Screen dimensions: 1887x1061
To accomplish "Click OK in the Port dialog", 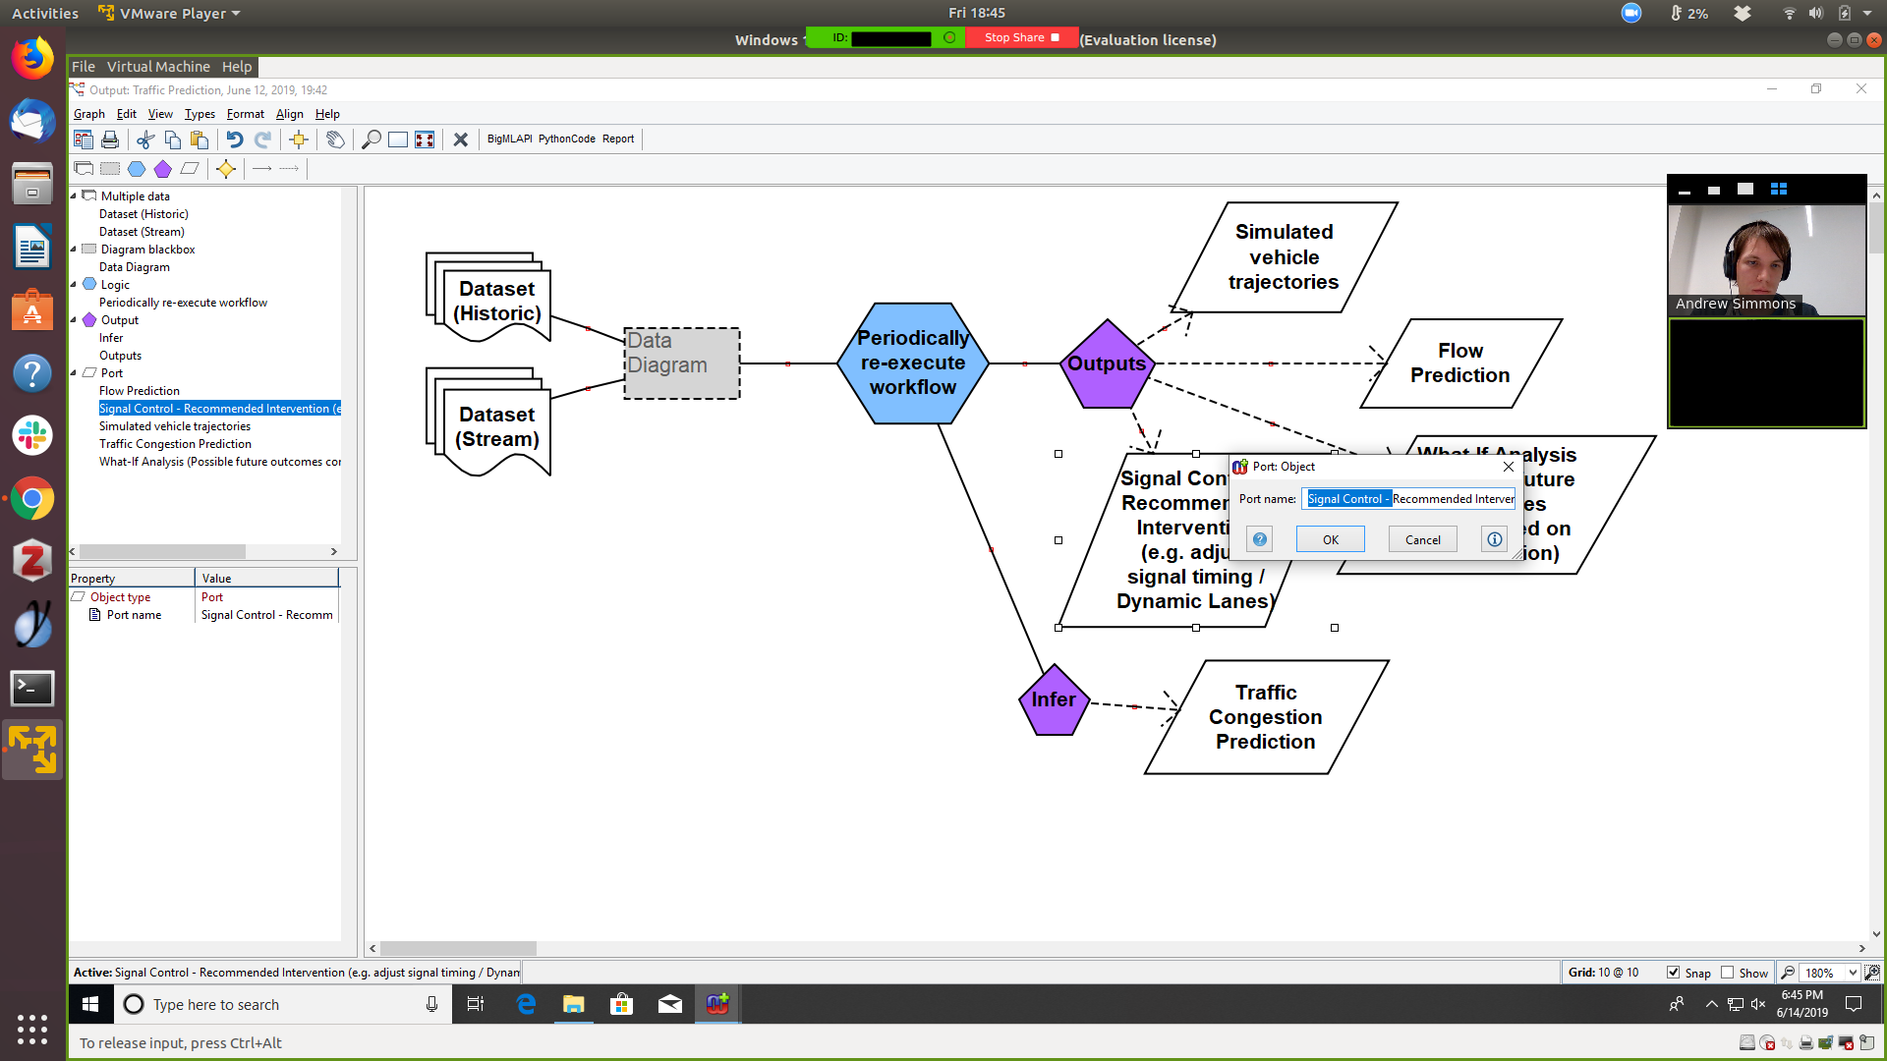I will pyautogui.click(x=1330, y=539).
